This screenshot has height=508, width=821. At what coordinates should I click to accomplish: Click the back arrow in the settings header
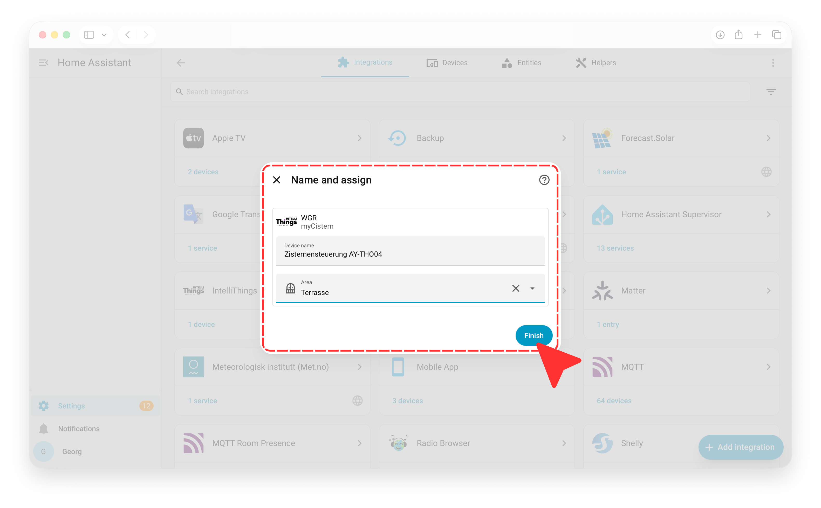[x=181, y=63]
